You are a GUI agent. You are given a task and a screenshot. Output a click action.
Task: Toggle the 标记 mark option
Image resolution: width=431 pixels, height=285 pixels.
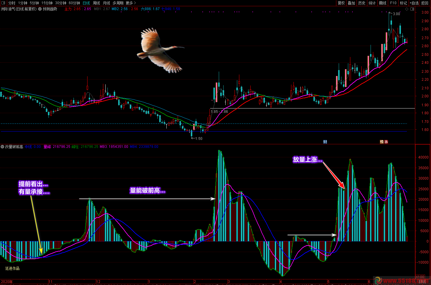(403, 3)
